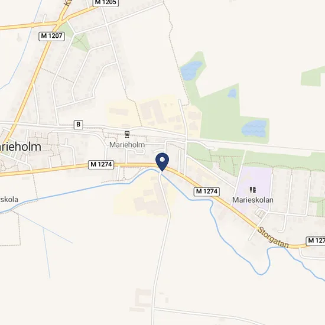Click the large Marieholm town label
Image resolution: width=325 pixels, height=325 pixels.
pyautogui.click(x=21, y=147)
